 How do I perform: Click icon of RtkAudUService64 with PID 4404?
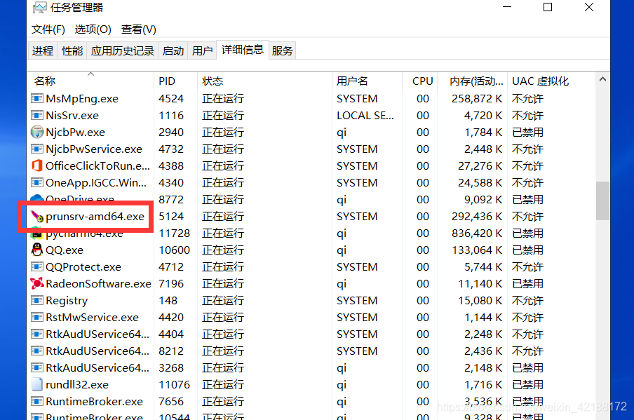pyautogui.click(x=36, y=334)
